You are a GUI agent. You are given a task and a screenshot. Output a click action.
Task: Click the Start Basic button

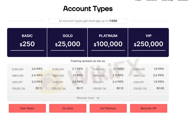tap(27, 108)
